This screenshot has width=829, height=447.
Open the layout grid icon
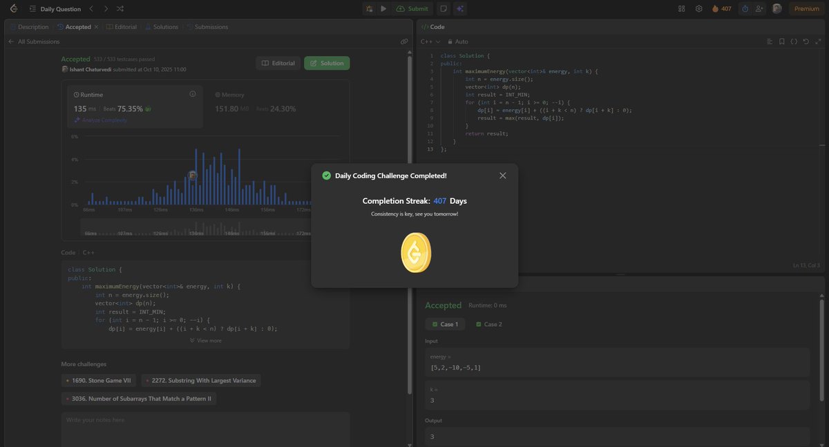coord(682,9)
